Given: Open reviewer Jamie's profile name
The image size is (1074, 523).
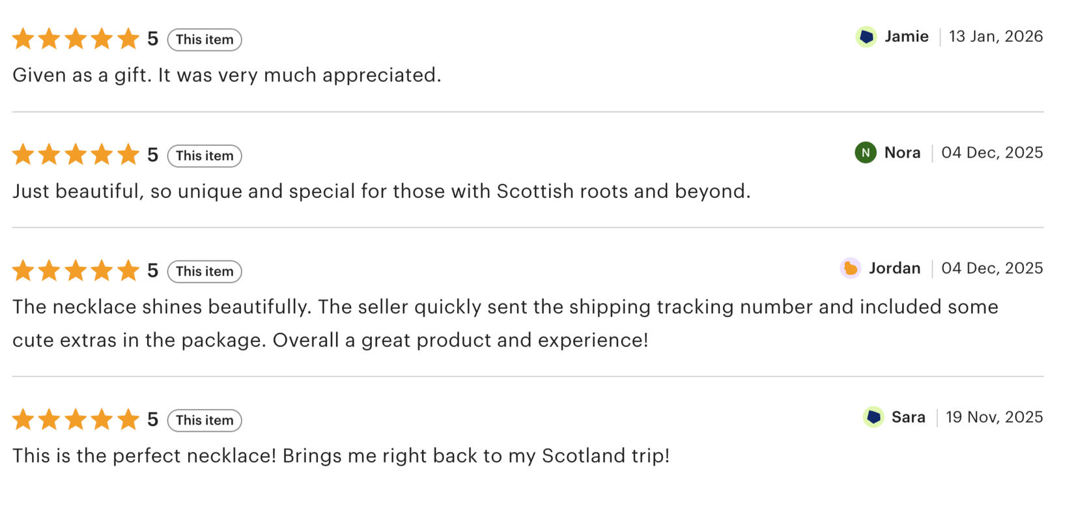Looking at the screenshot, I should click(906, 36).
